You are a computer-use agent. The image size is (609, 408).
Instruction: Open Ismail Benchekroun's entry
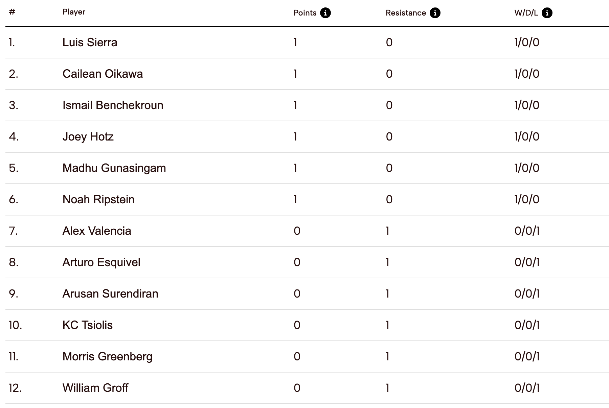tap(113, 105)
